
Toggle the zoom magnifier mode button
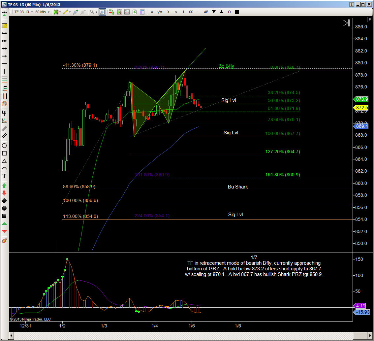(102, 12)
